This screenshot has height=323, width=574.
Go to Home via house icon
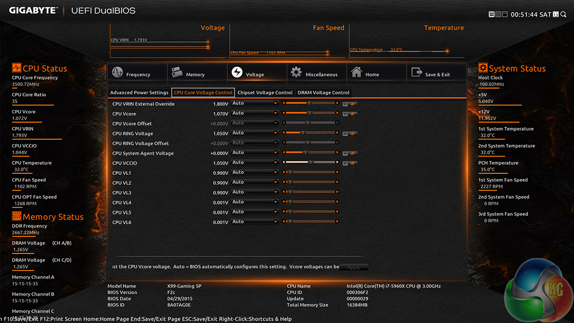coord(356,73)
